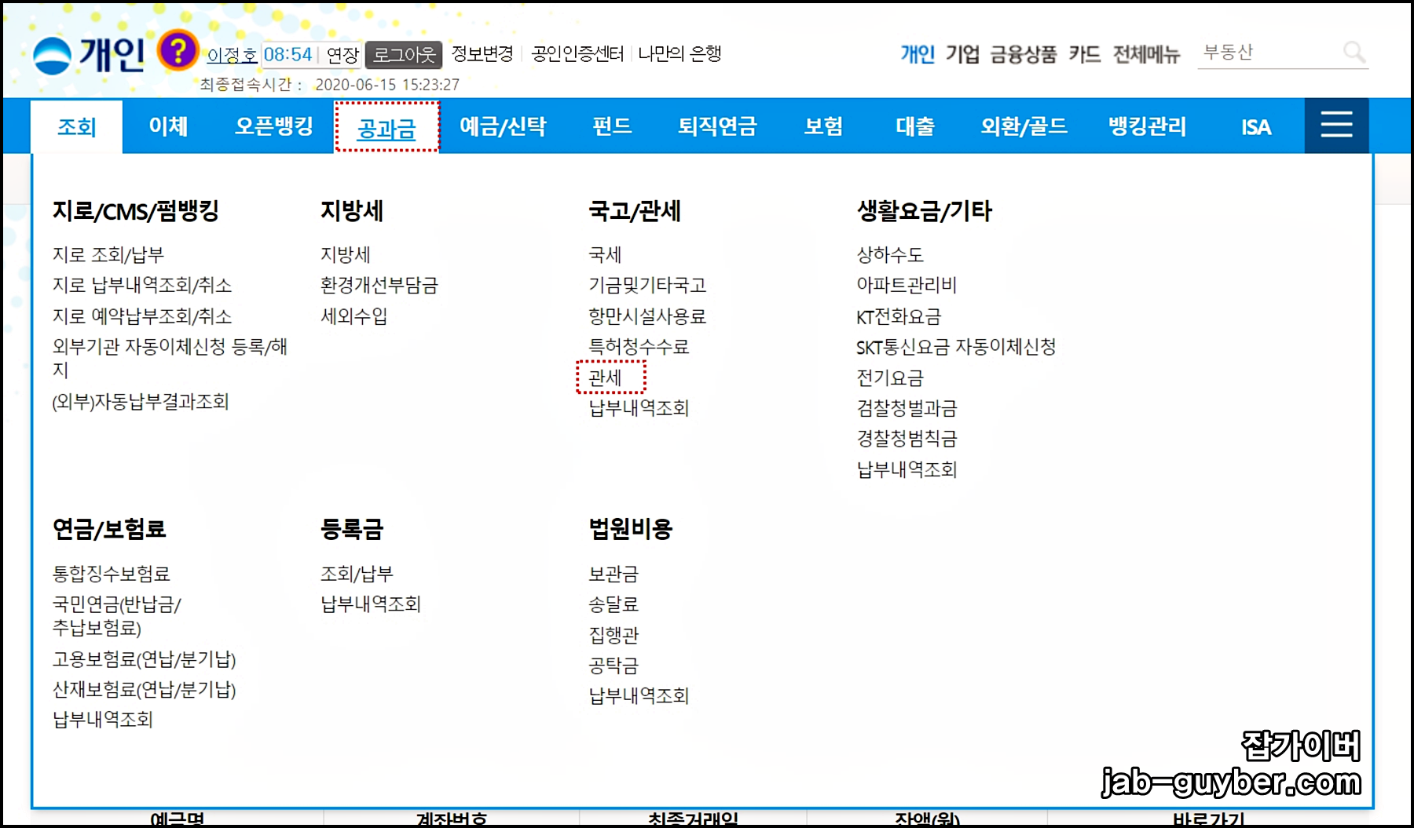Switch to the ISA tab

[1255, 127]
